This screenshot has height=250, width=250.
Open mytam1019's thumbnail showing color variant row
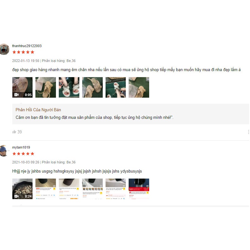tap(93, 189)
